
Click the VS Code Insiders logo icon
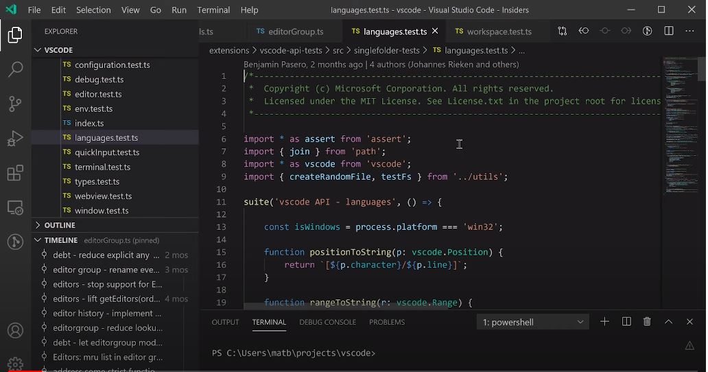[11, 10]
